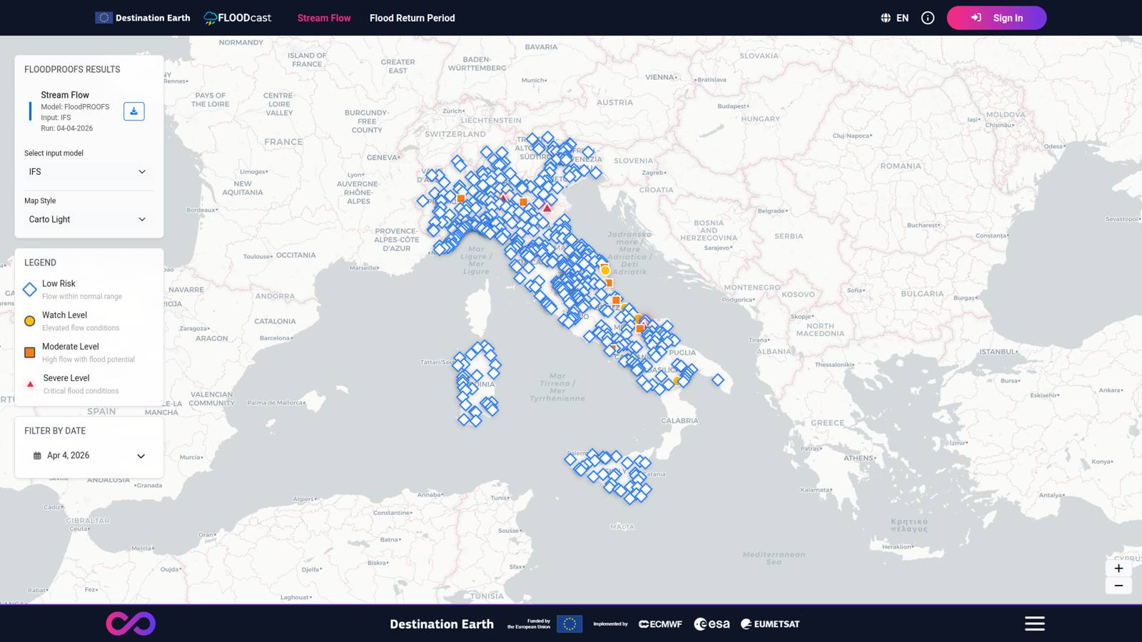Download Stream Flow results with download icon

coord(133,111)
